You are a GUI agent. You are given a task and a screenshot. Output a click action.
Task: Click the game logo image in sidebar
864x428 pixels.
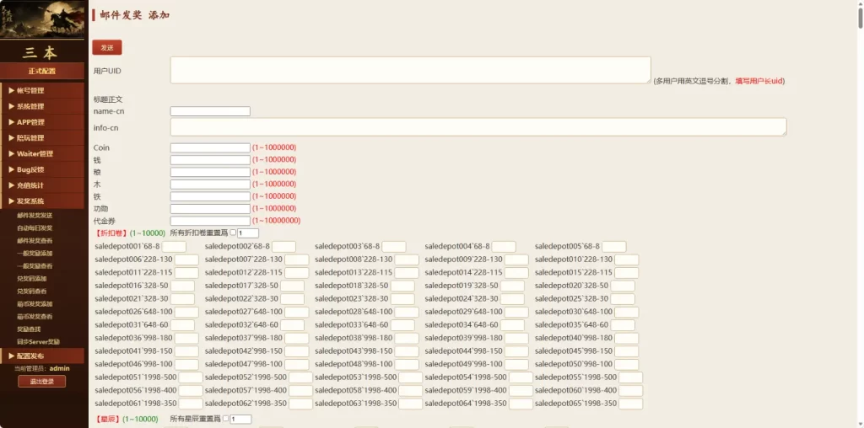(x=42, y=19)
